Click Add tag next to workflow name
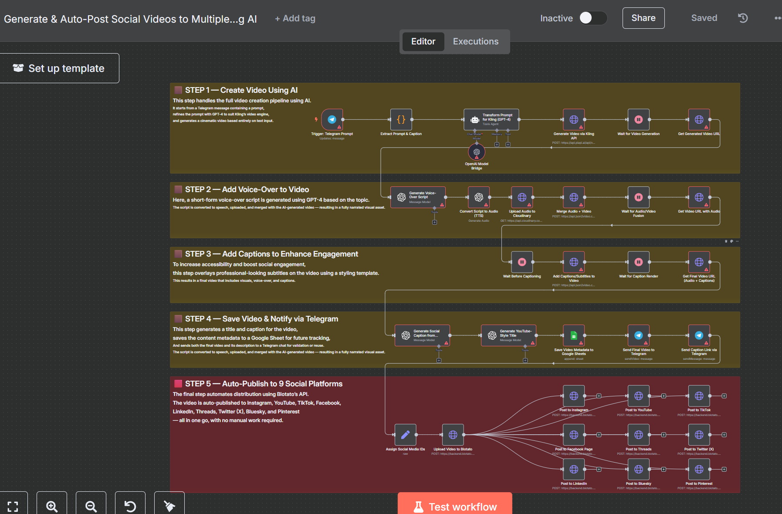This screenshot has height=514, width=782. pyautogui.click(x=295, y=18)
